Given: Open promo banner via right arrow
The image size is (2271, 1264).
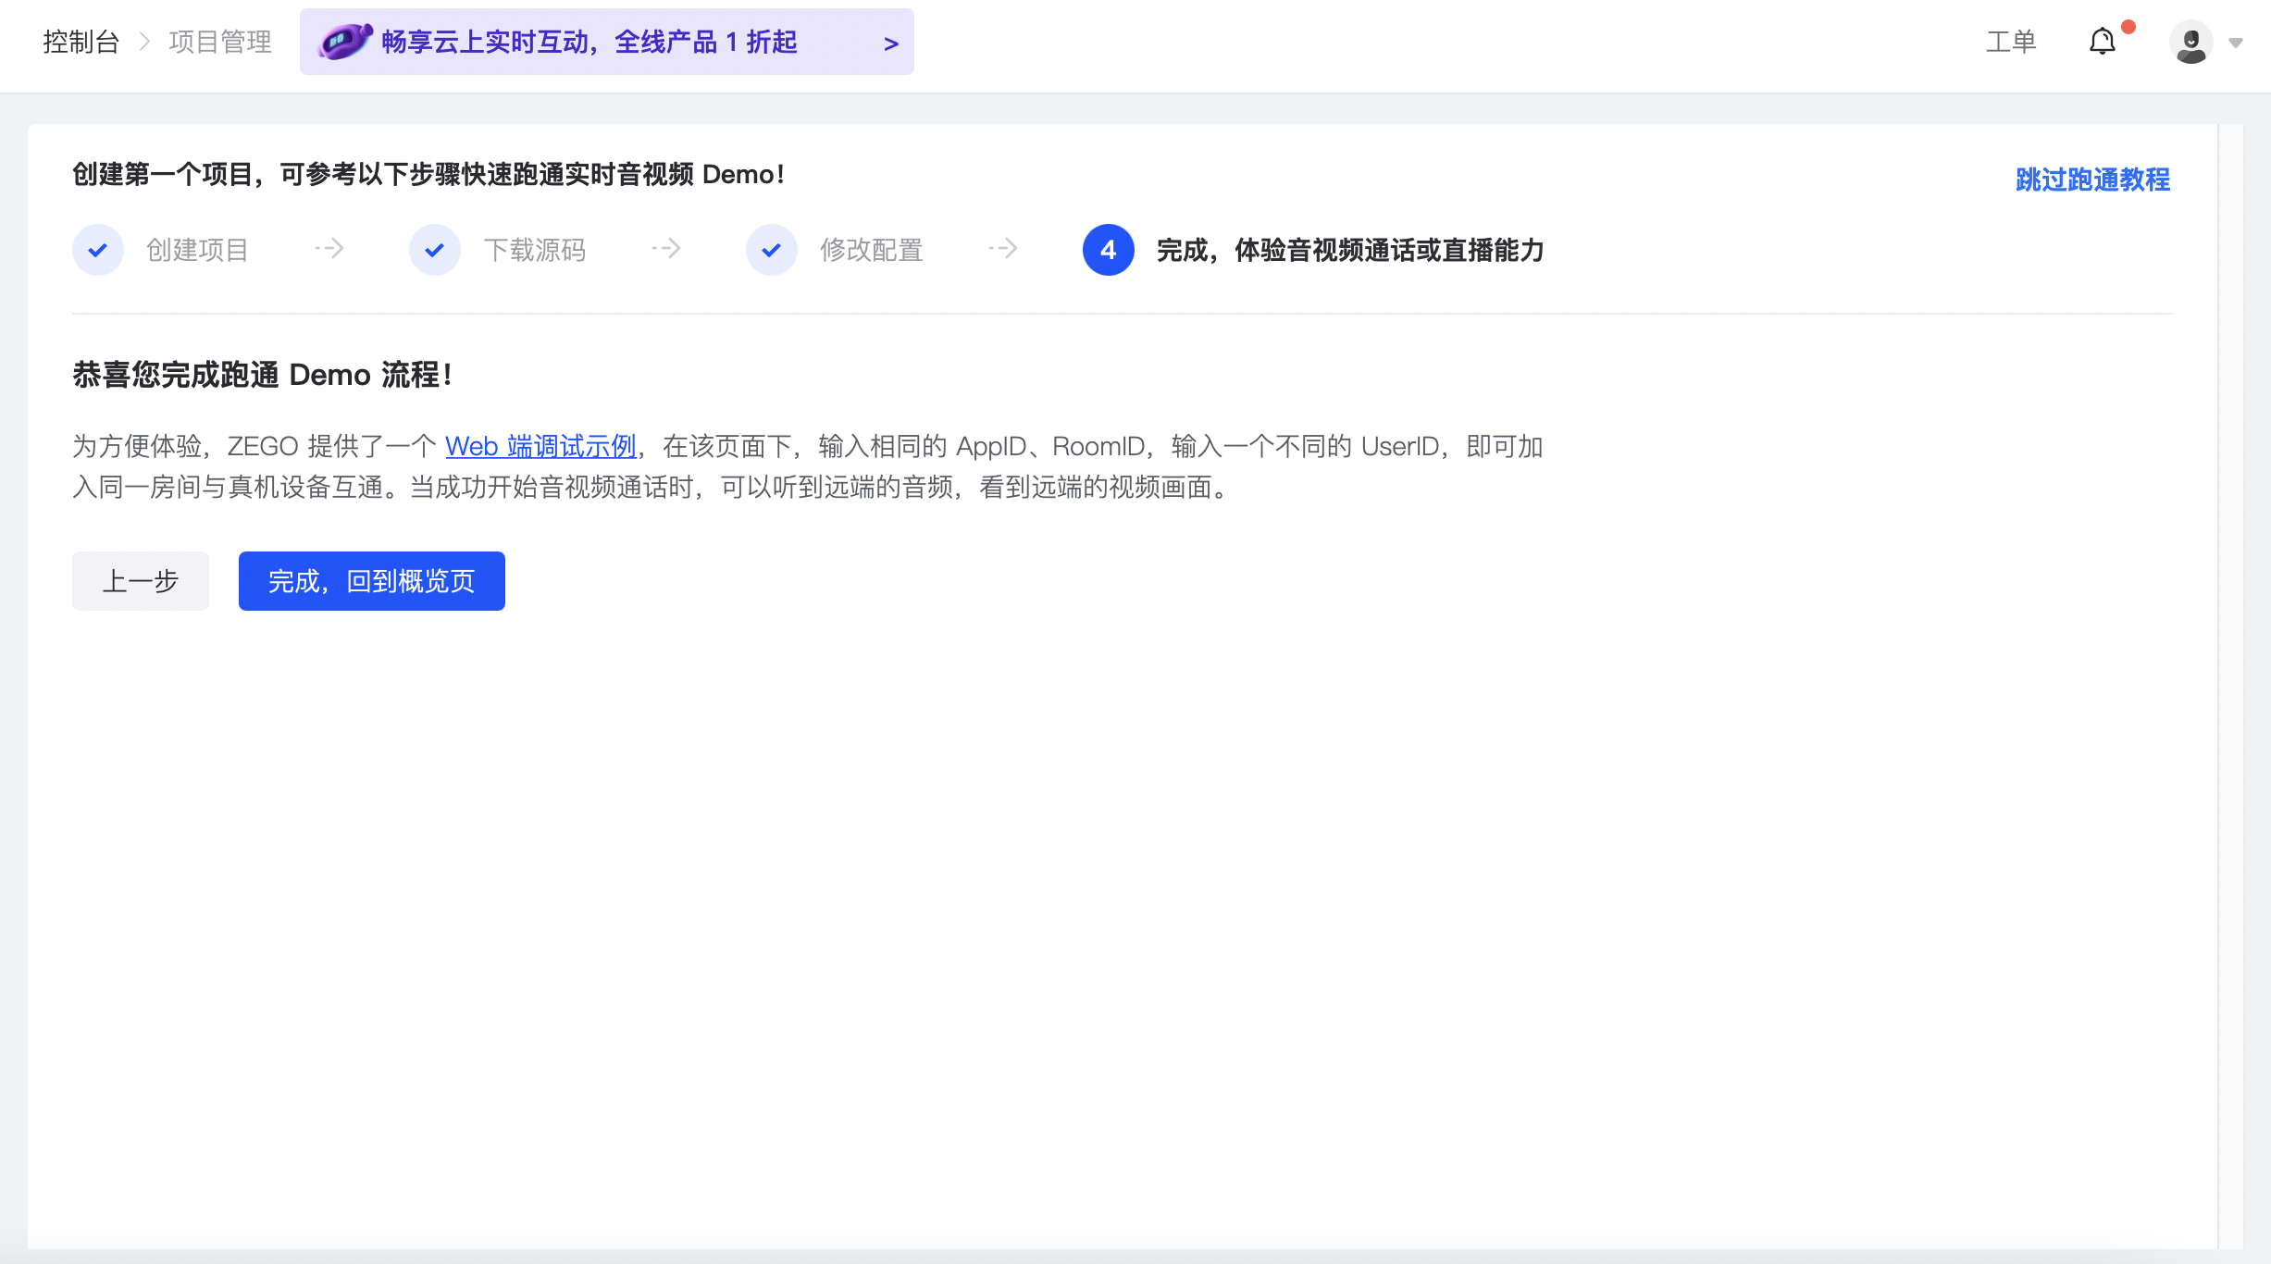Looking at the screenshot, I should 890,43.
